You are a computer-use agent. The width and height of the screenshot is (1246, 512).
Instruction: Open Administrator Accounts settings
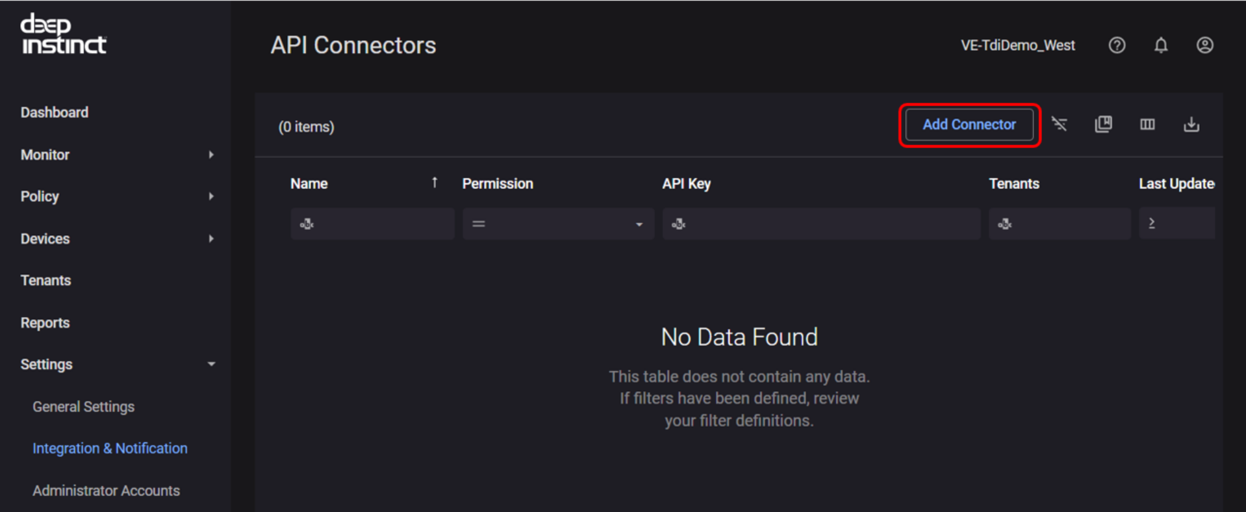(x=106, y=491)
